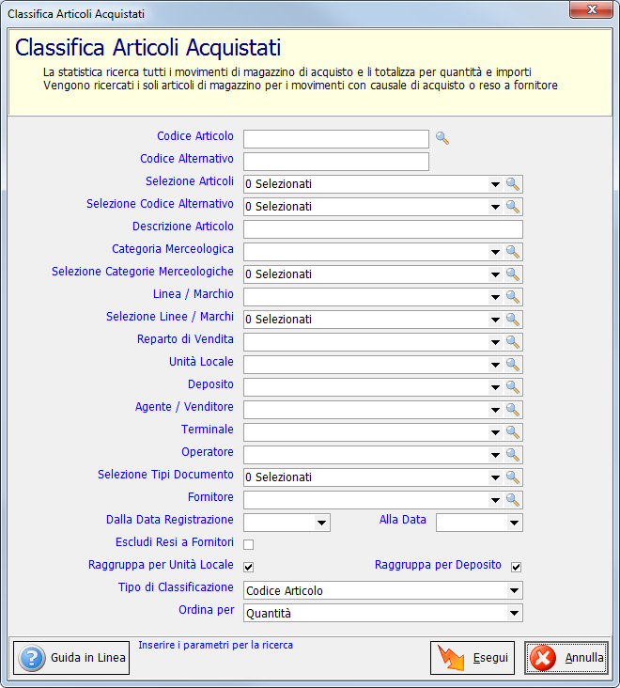Open search lookup for Linea / Marchio
This screenshot has width=620, height=688.
coord(513,297)
